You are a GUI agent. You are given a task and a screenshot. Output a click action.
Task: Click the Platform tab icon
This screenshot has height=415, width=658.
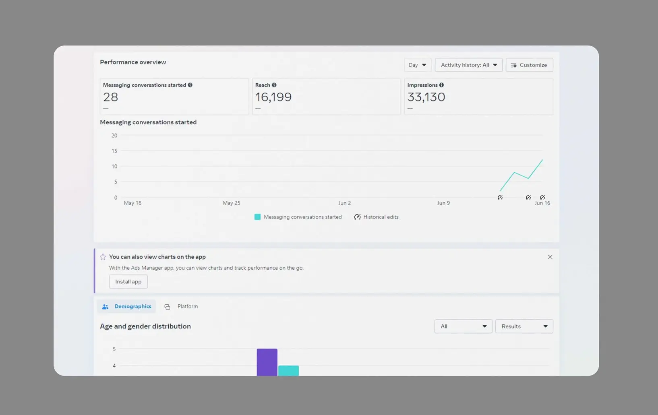[167, 307]
